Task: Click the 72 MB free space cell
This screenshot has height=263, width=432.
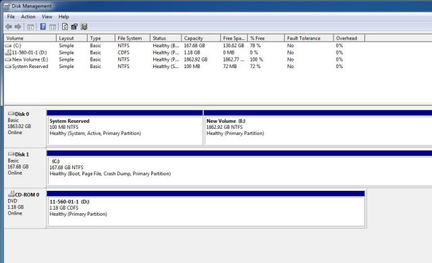Action: (230, 66)
